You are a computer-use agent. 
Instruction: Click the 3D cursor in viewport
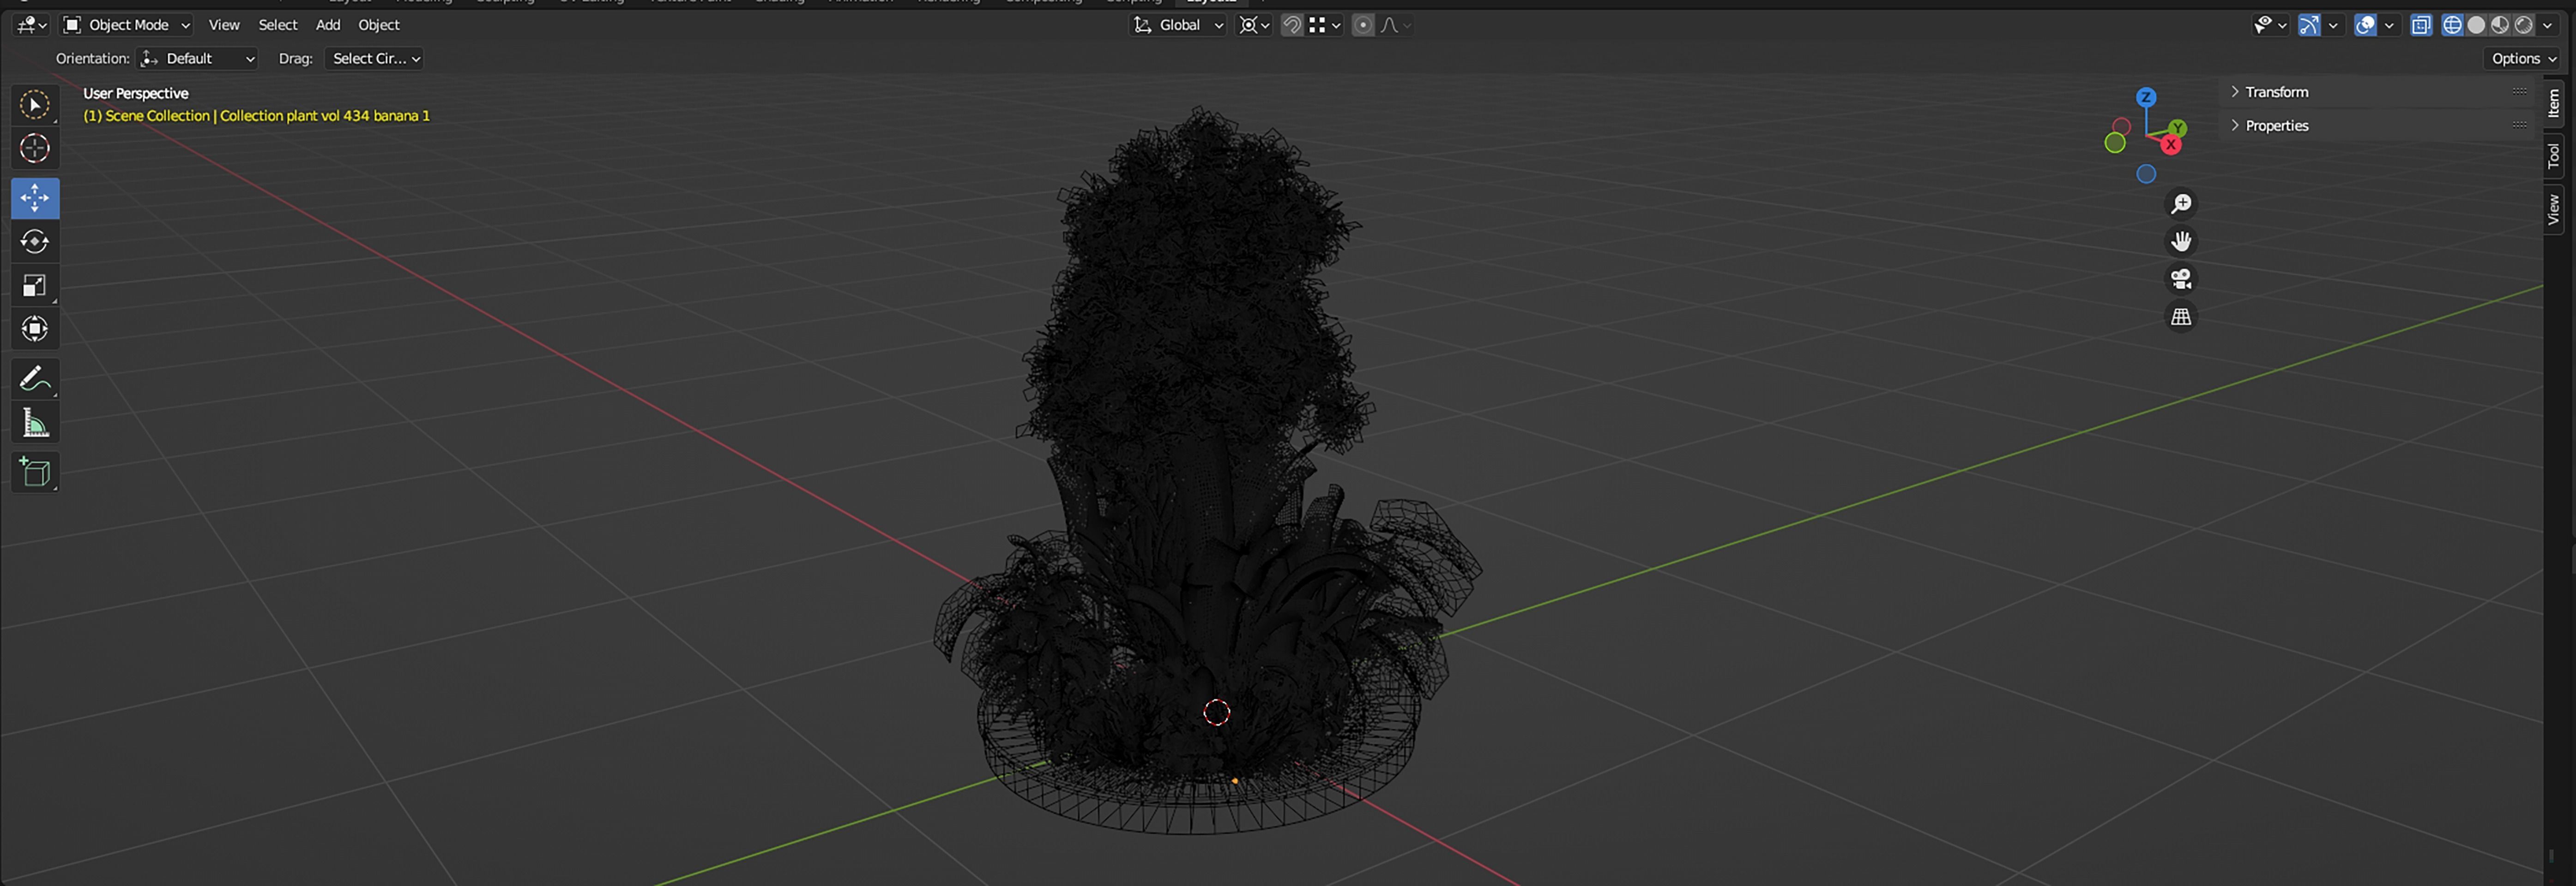(x=1217, y=712)
